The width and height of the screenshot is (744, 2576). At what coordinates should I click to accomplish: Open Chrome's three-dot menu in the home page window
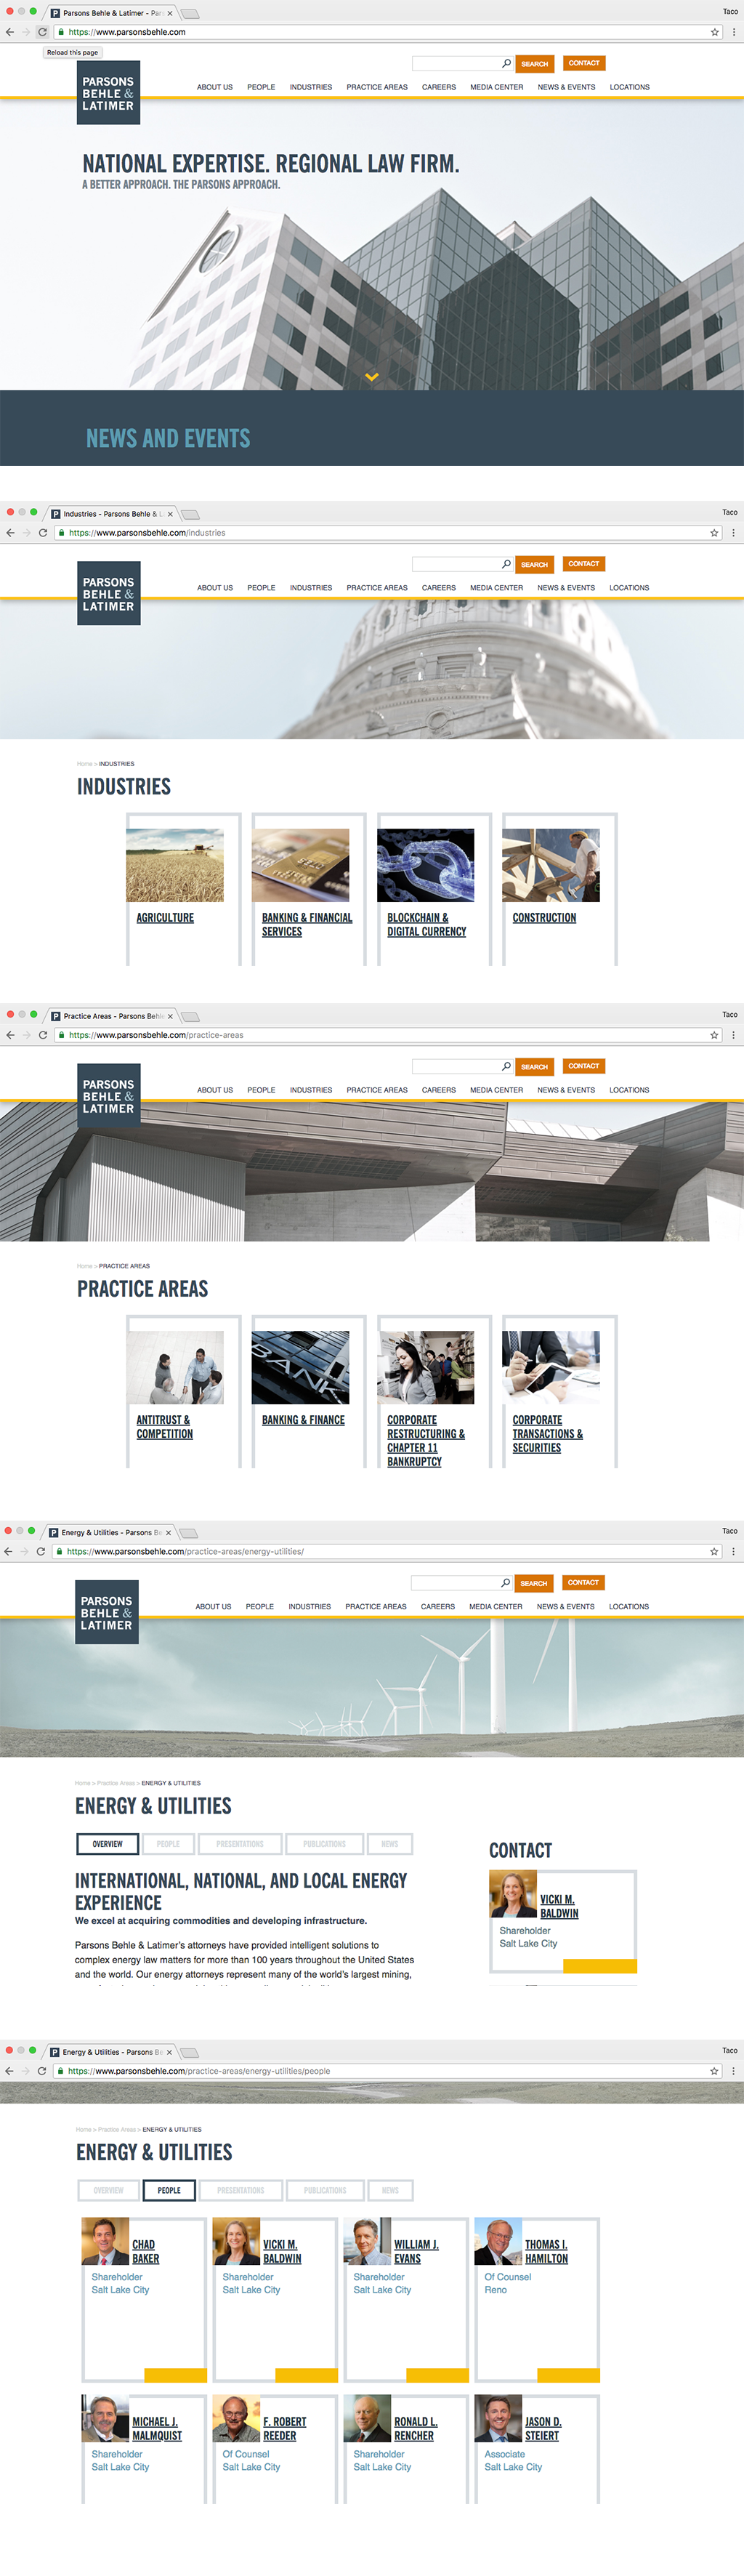point(734,32)
